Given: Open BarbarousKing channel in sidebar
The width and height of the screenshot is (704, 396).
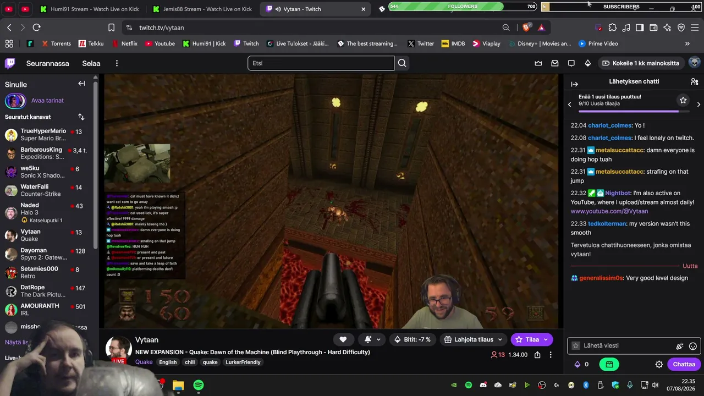Looking at the screenshot, I should tap(48, 153).
